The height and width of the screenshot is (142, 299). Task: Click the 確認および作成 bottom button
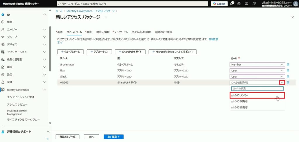67,137
